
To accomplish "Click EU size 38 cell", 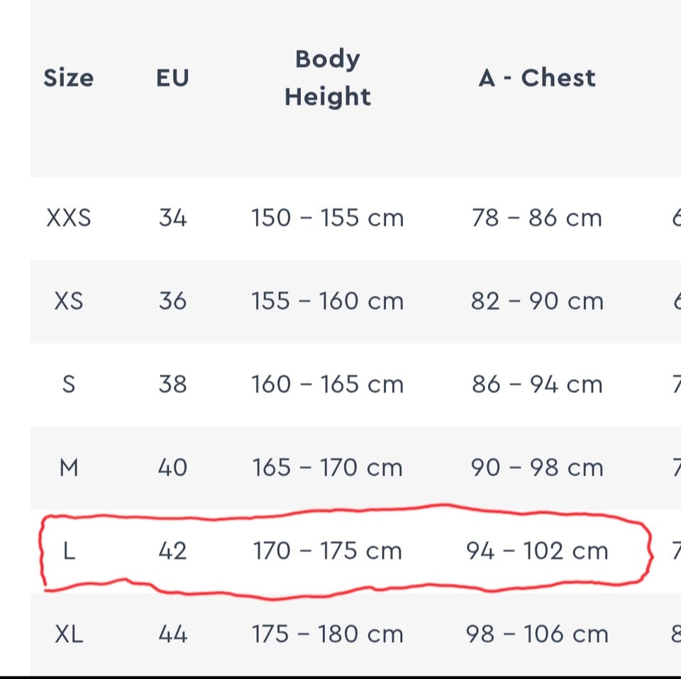I will pos(172,385).
